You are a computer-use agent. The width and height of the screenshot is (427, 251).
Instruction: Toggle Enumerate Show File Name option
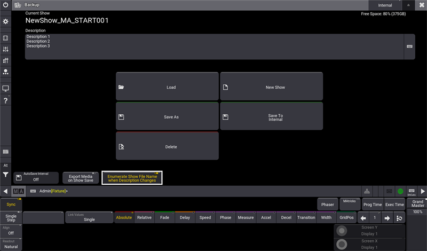pyautogui.click(x=132, y=178)
